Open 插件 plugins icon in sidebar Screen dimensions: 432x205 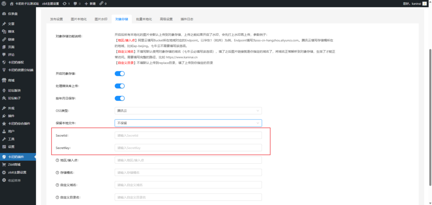coord(4,116)
